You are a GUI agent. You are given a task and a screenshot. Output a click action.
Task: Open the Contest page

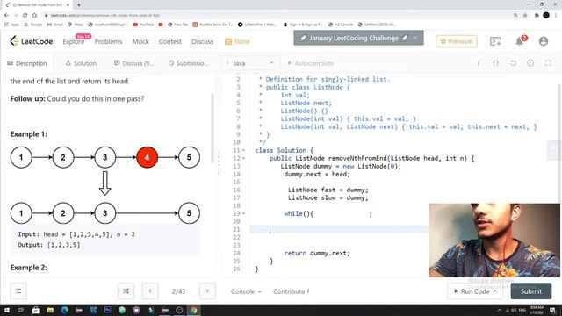[x=169, y=41]
